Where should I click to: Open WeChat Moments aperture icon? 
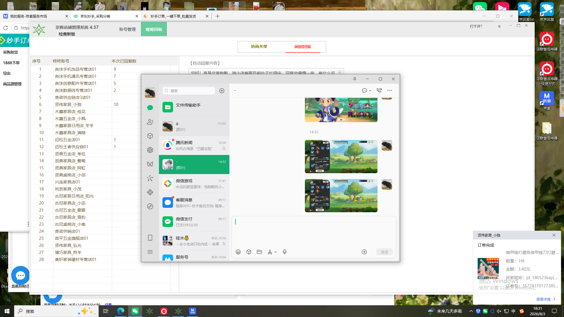150,150
